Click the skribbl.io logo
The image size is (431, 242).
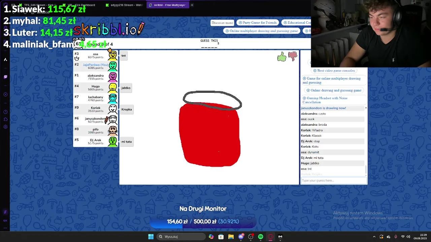109,30
